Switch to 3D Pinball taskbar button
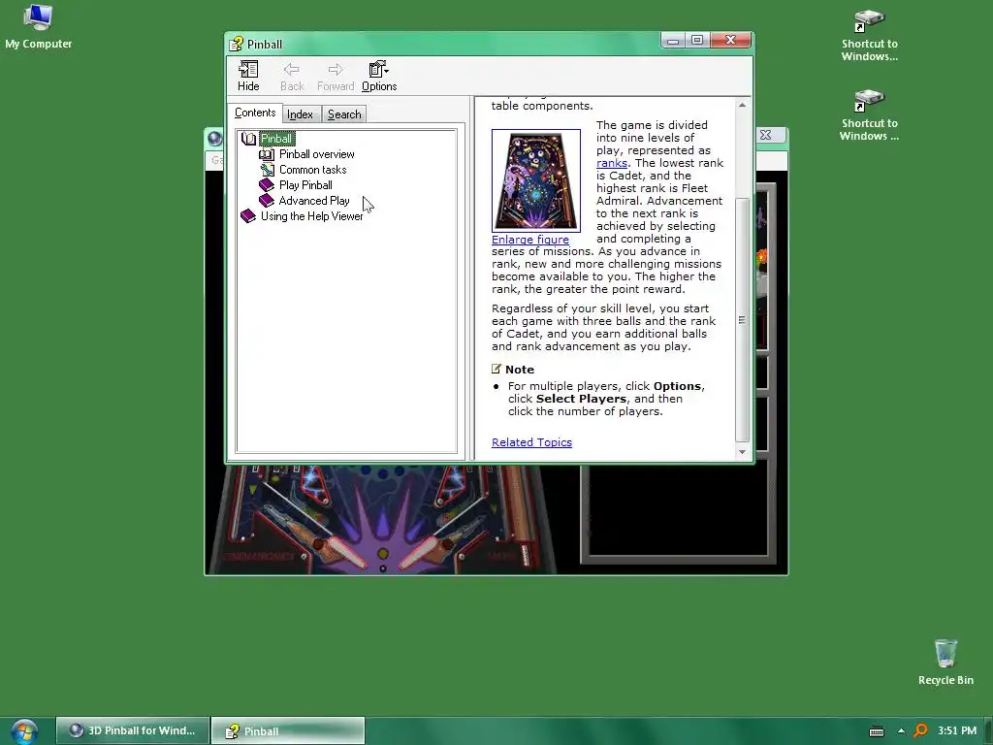Image resolution: width=993 pixels, height=745 pixels. (132, 730)
